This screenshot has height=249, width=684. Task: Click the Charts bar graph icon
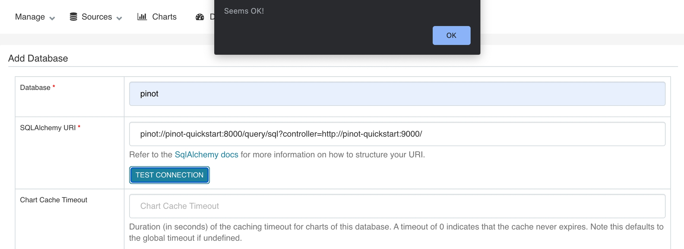point(142,17)
